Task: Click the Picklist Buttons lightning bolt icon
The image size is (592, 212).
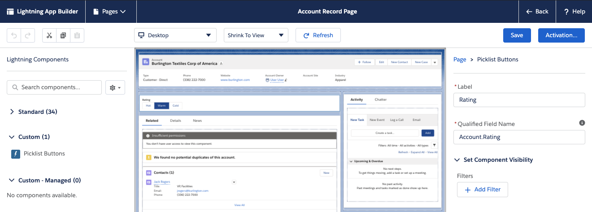Action: click(x=16, y=154)
